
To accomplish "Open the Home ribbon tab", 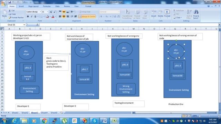I will pos(12,6).
